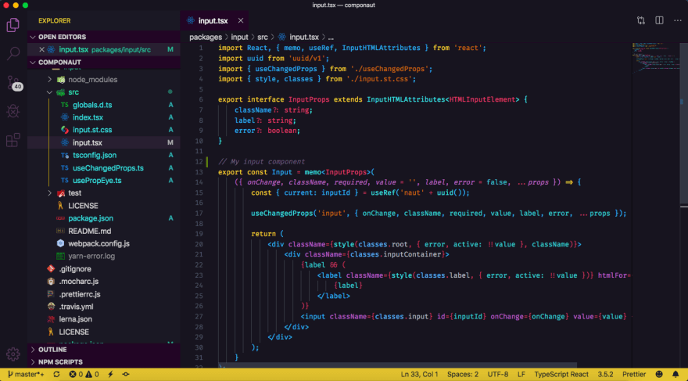Image resolution: width=688 pixels, height=381 pixels.
Task: Open the Manage gear icon
Action: click(x=13, y=354)
